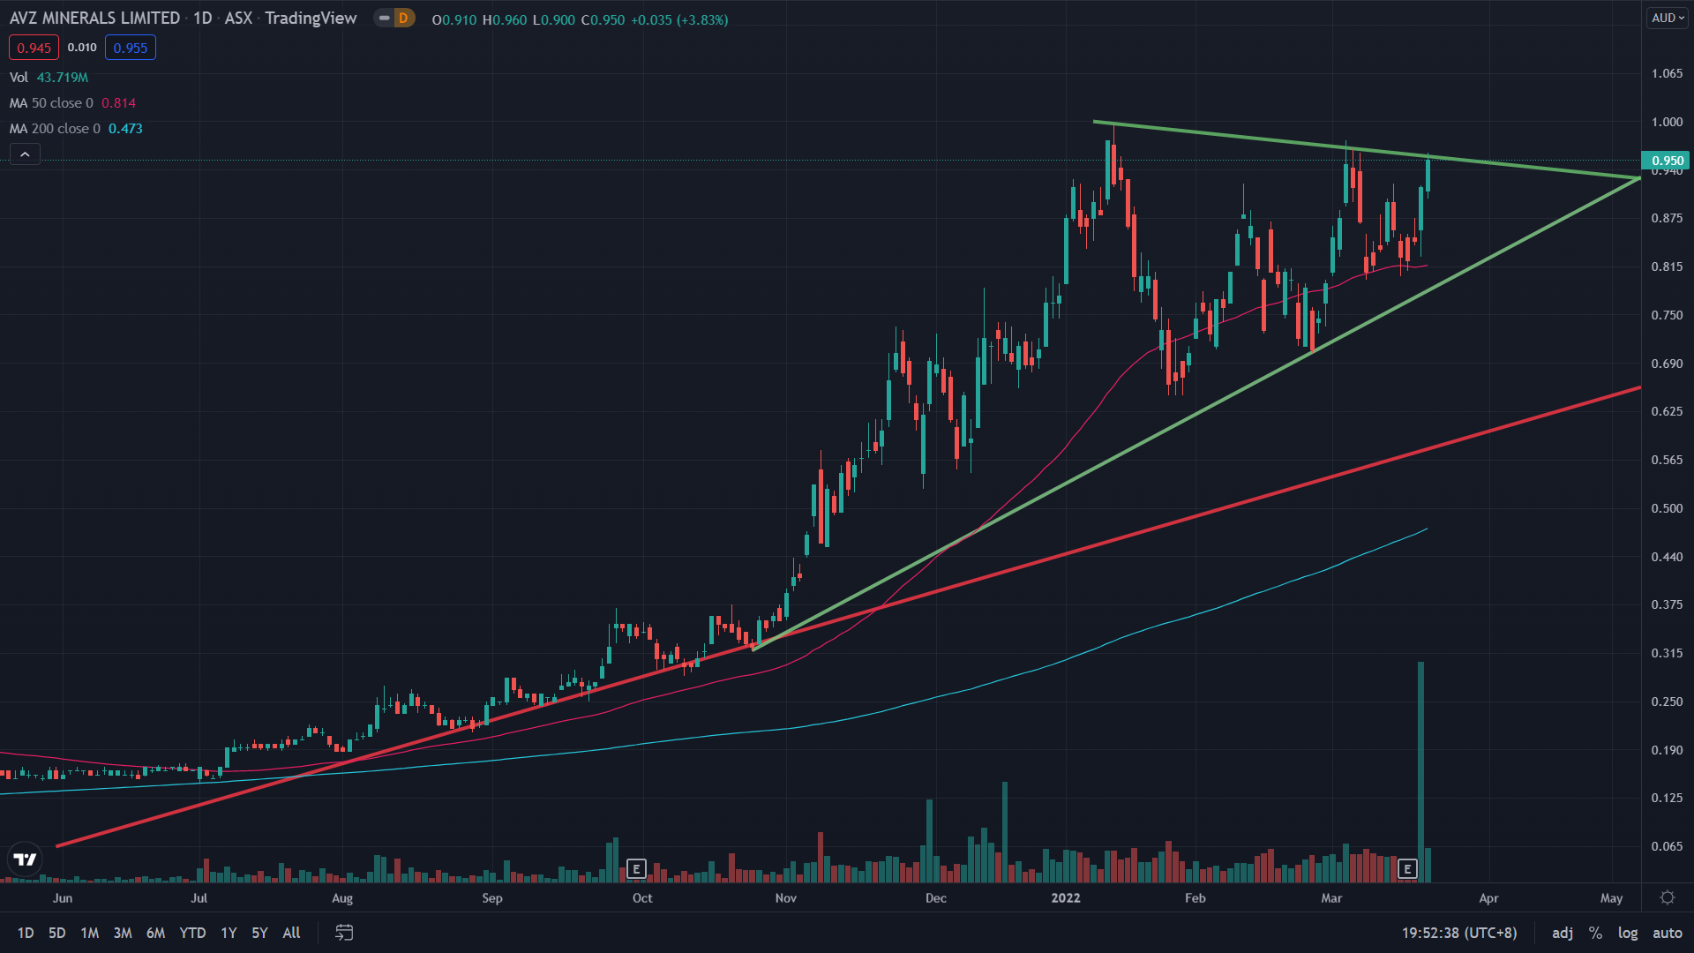The image size is (1694, 953).
Task: Click the spread value 0.010
Action: click(x=82, y=48)
